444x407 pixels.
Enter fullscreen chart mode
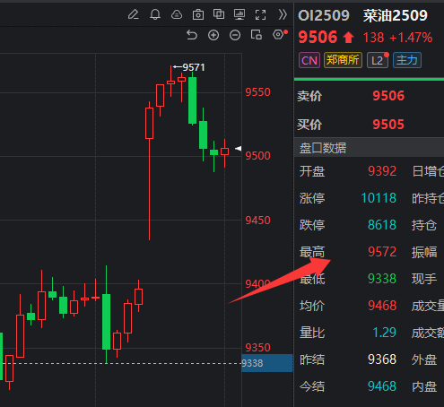pyautogui.click(x=260, y=14)
